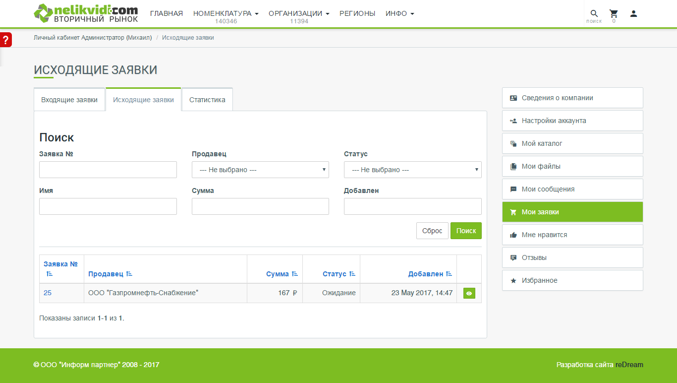Sort table by Продавец column

pos(110,274)
